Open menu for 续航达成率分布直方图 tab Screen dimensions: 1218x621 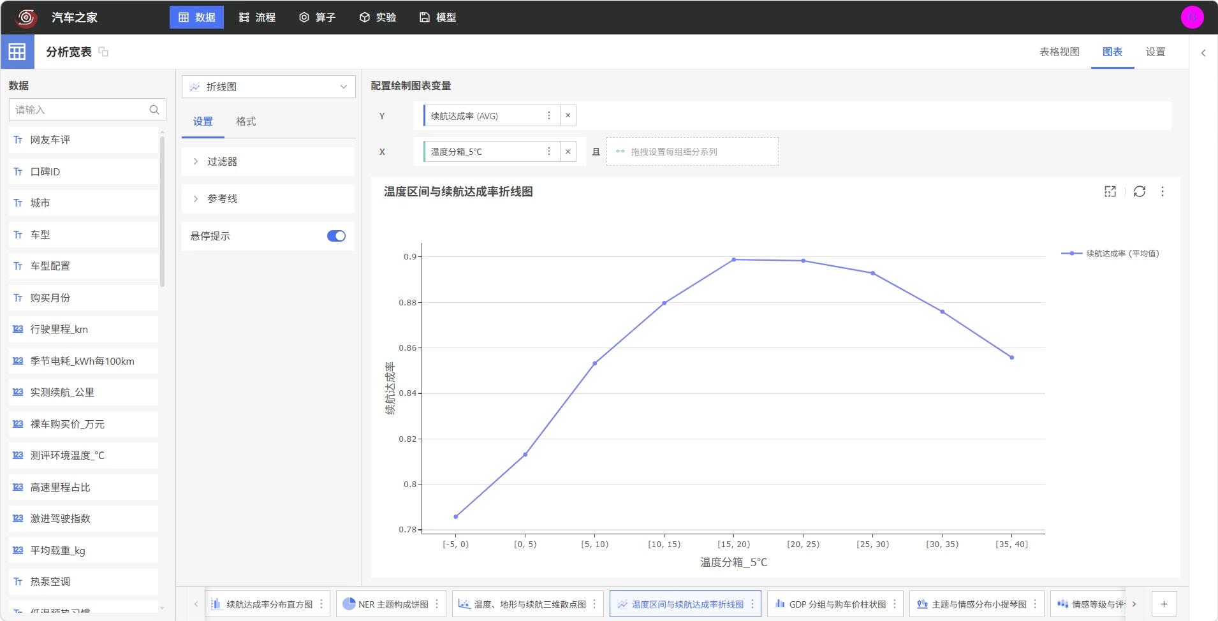click(321, 604)
